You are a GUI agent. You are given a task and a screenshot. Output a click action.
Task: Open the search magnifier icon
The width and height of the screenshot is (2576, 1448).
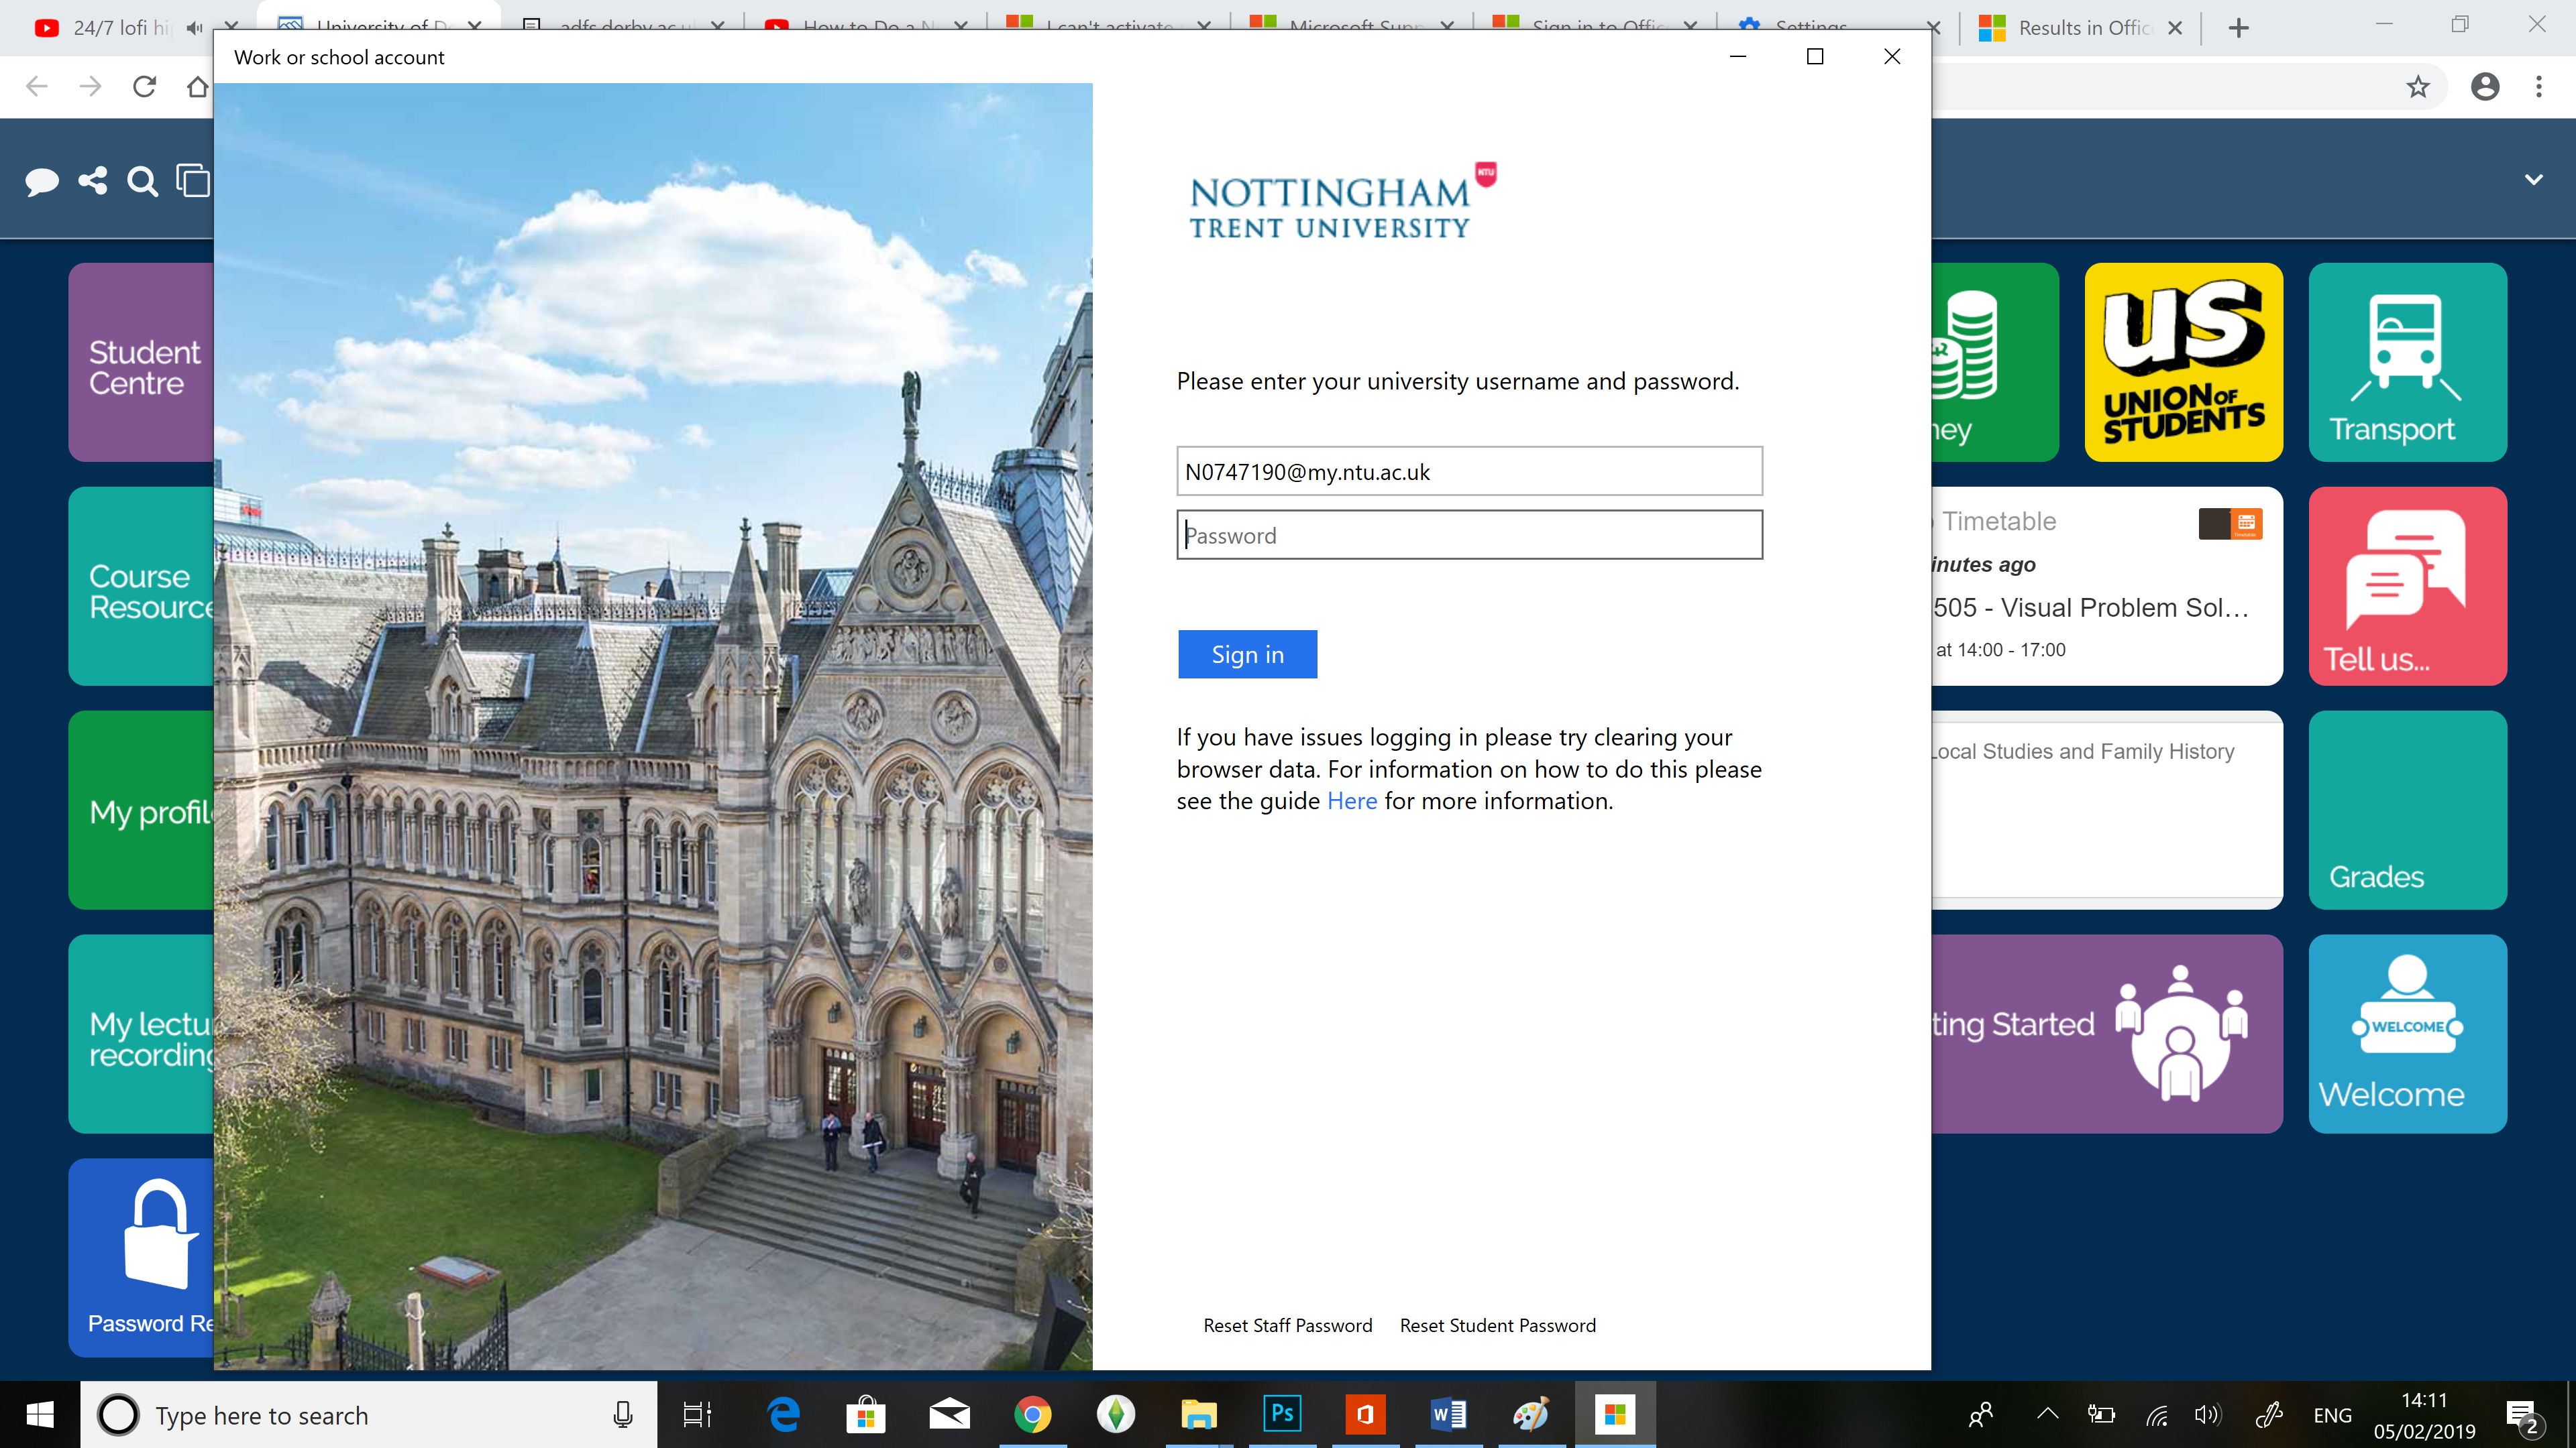[x=143, y=182]
